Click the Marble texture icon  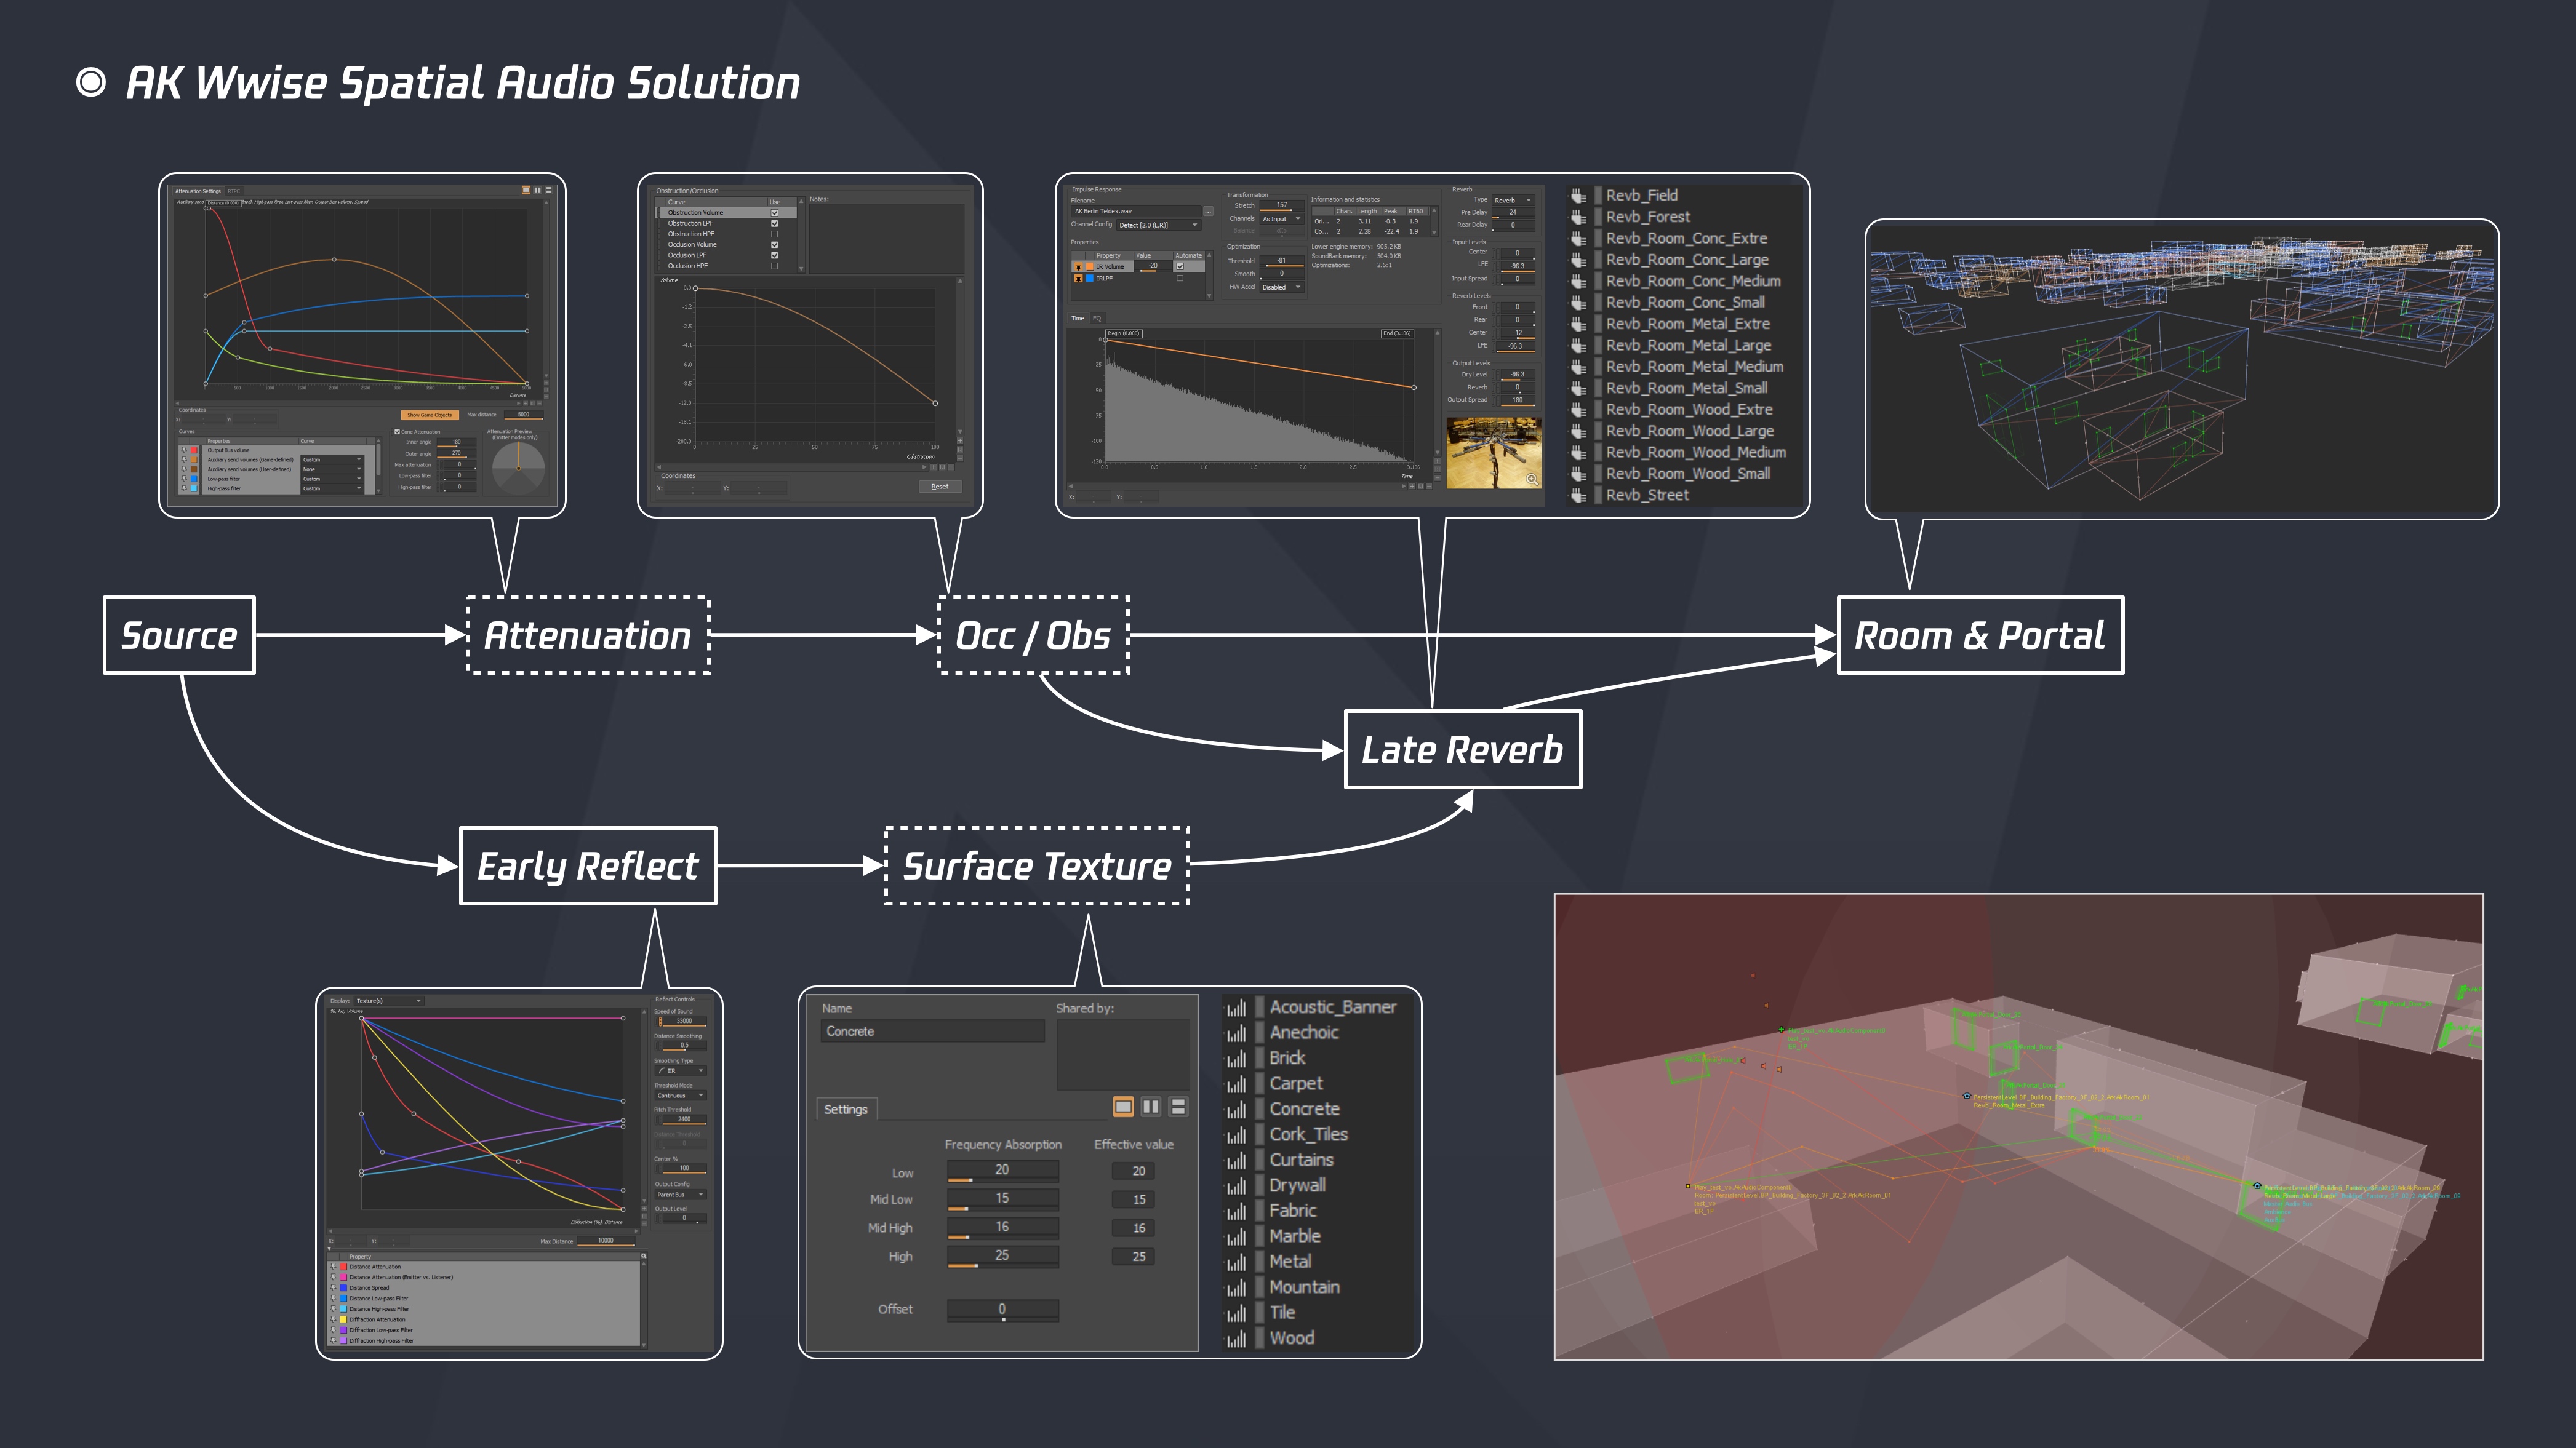coord(1237,1236)
